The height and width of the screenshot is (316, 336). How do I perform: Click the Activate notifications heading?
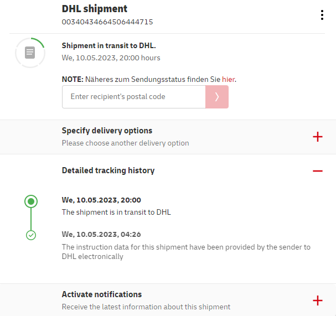pyautogui.click(x=102, y=294)
